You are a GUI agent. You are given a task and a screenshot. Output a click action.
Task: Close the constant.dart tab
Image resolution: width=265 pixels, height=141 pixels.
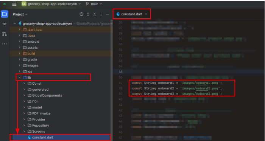(146, 14)
